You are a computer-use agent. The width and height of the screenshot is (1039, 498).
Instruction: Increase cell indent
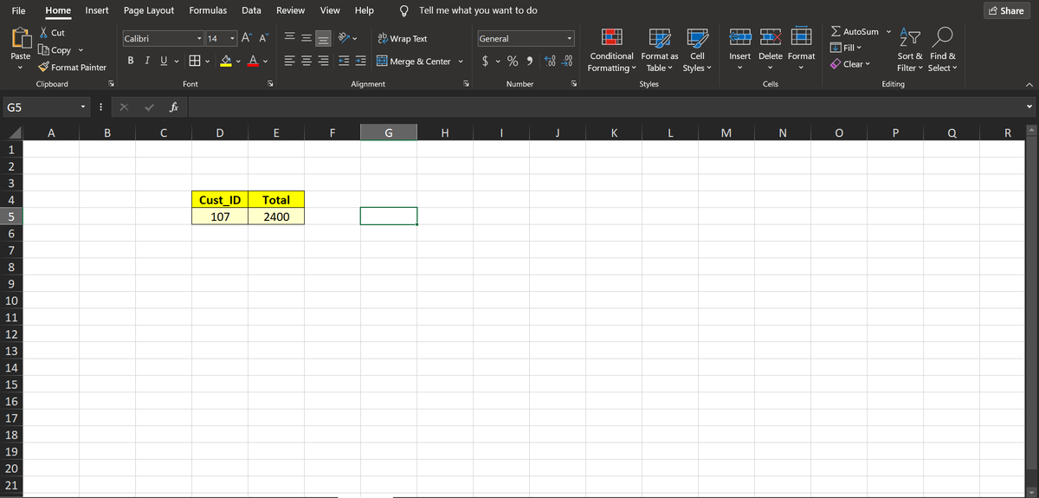click(x=359, y=61)
